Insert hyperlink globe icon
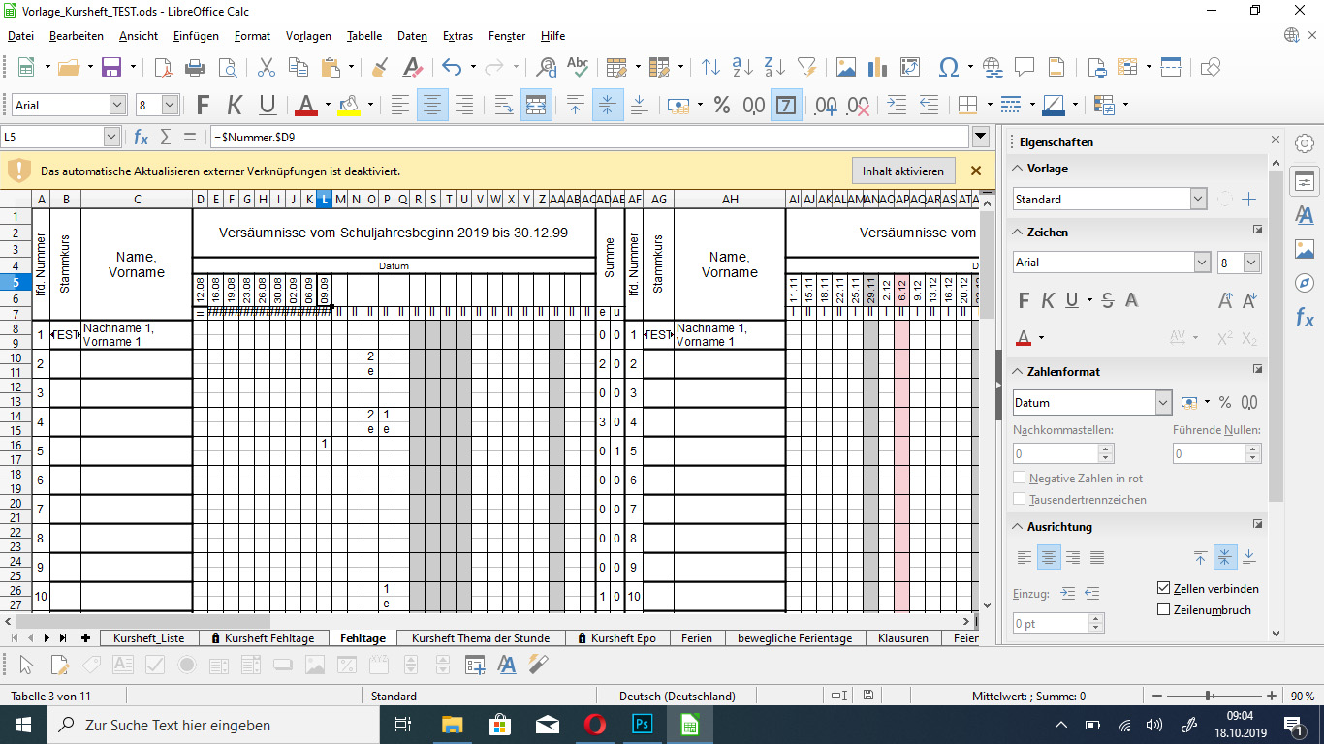The height and width of the screenshot is (744, 1324). [x=993, y=67]
